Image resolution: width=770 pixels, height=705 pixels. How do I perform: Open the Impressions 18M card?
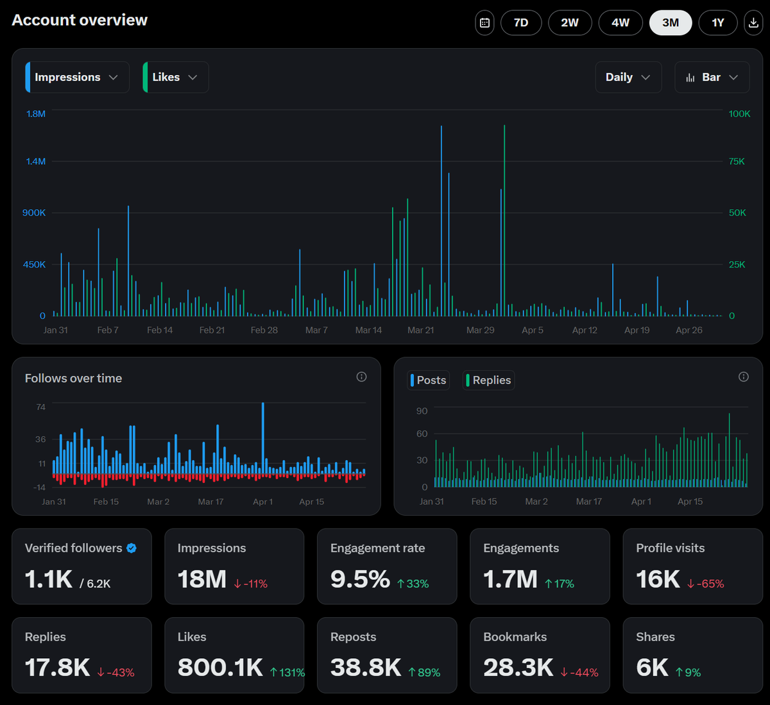234,566
